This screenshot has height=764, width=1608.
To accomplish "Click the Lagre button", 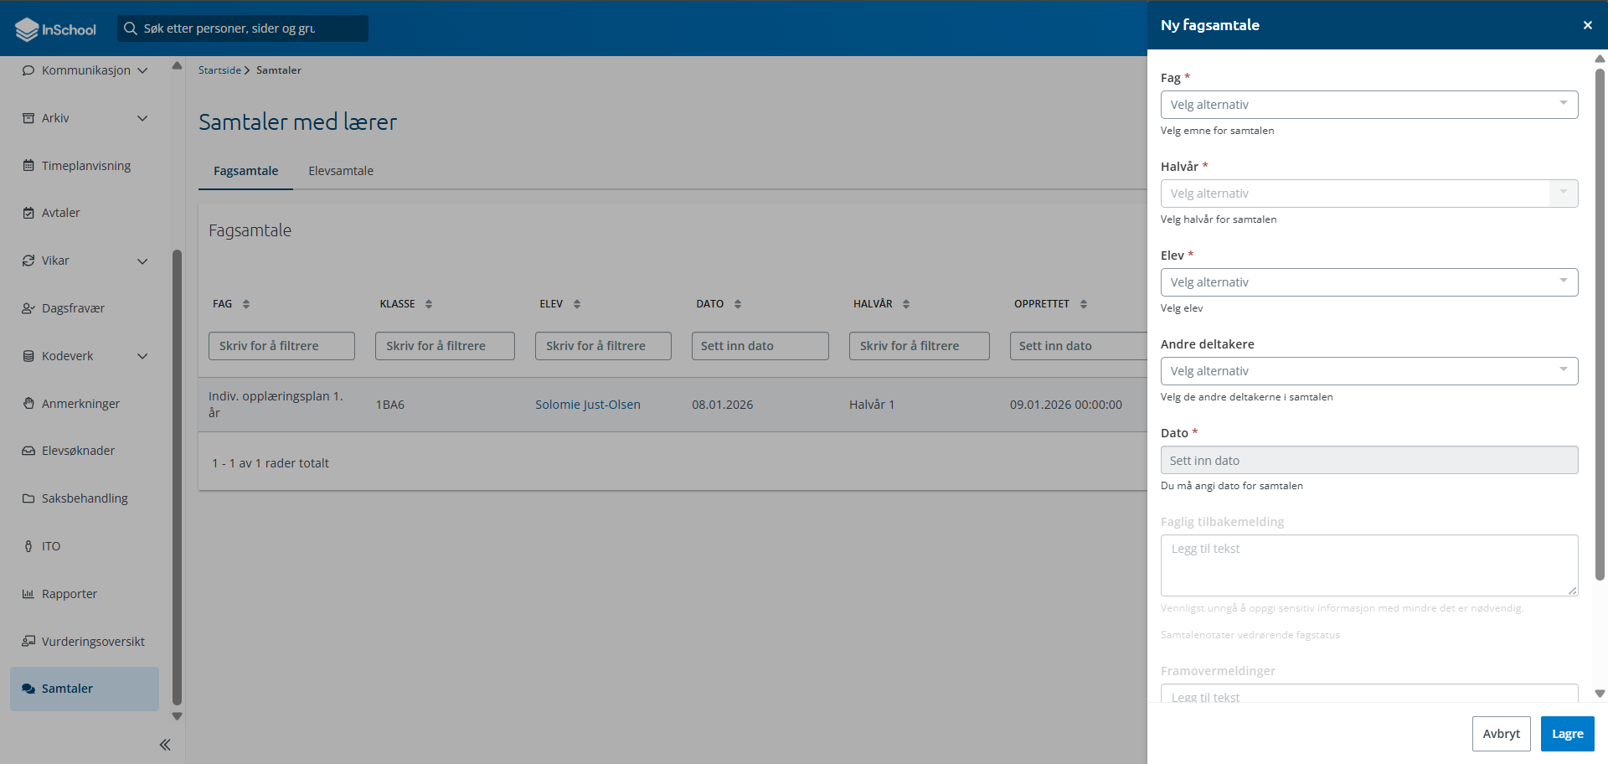I will pos(1567,734).
